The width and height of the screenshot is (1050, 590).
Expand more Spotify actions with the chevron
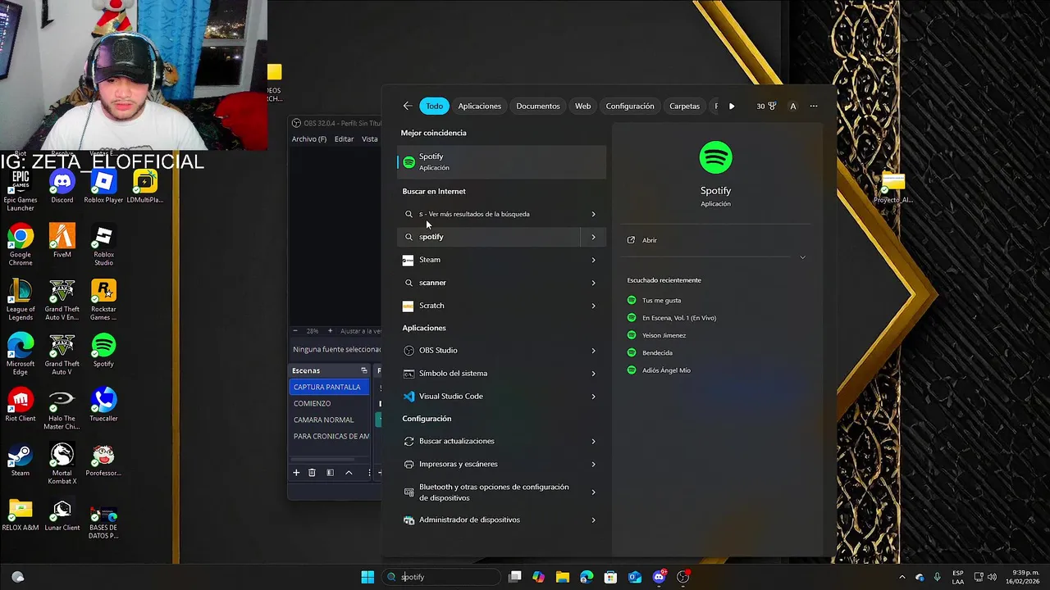[802, 257]
